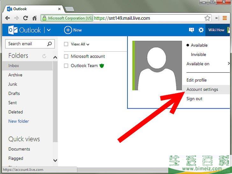The image size is (232, 174).
Task: Open the Documents quick view
Action: click(19, 149)
